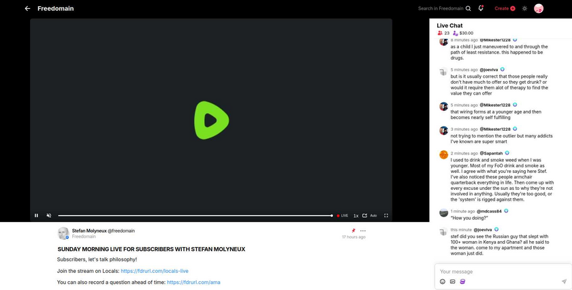The width and height of the screenshot is (572, 290).
Task: Send the chat message with arrow icon
Action: point(564,281)
